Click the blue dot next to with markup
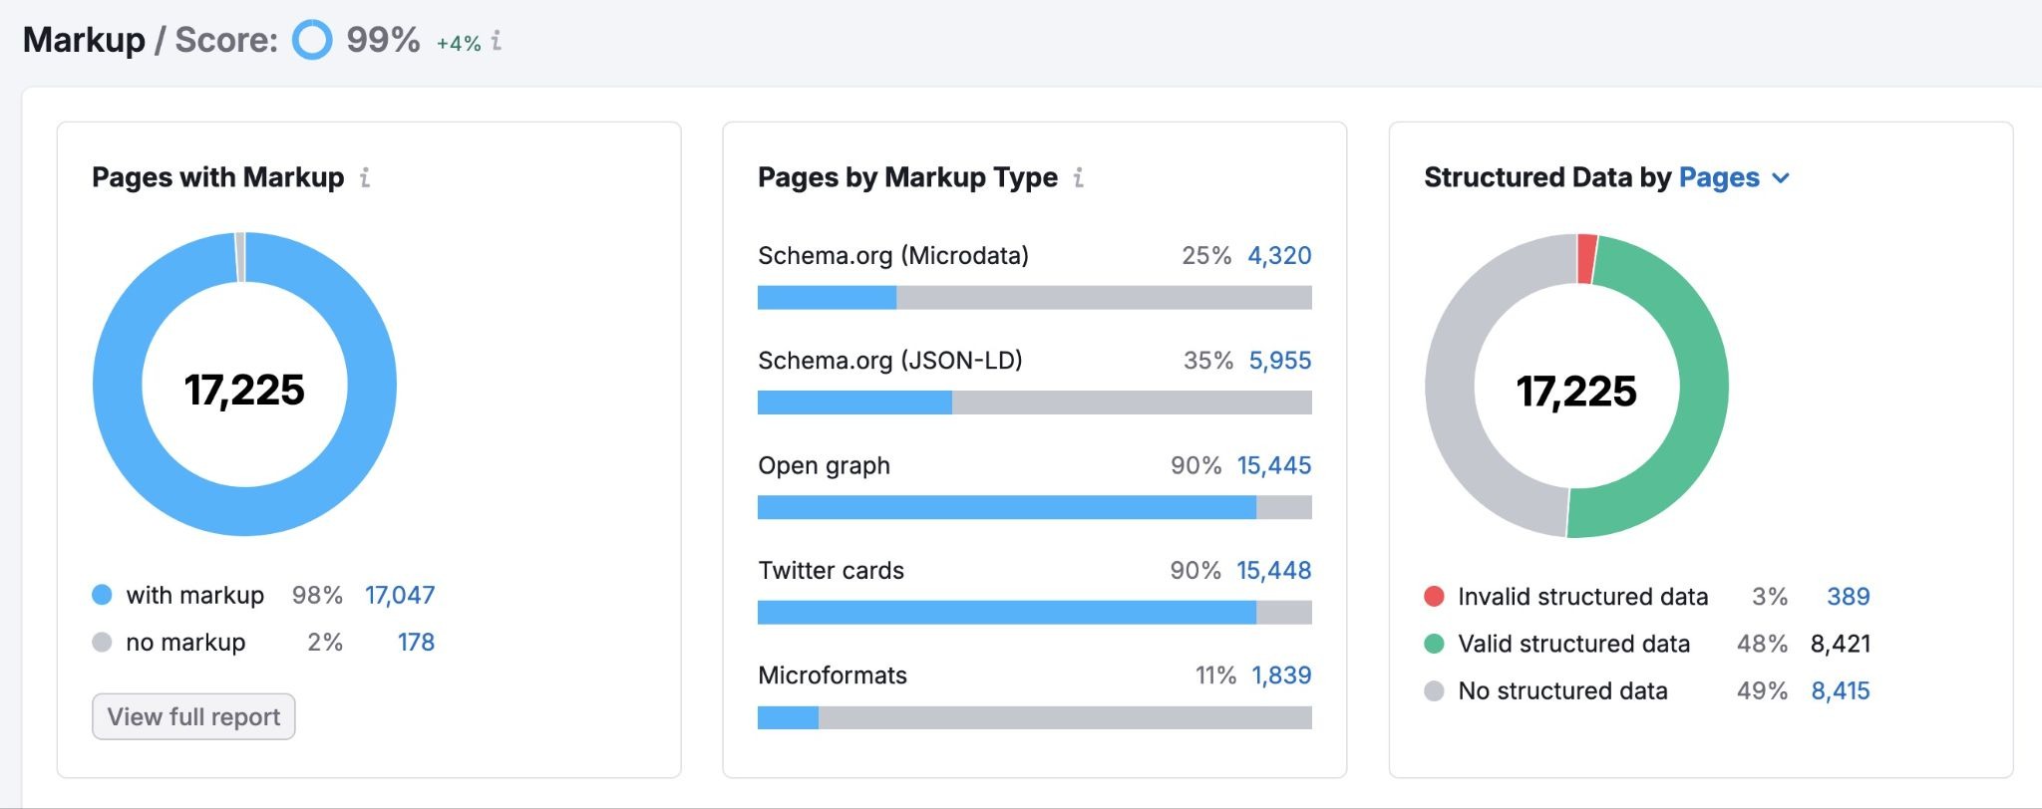The height and width of the screenshot is (809, 2042). point(104,595)
